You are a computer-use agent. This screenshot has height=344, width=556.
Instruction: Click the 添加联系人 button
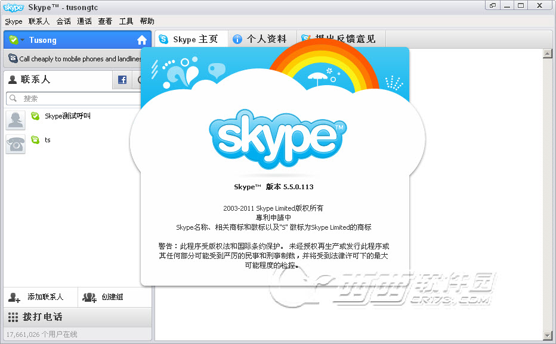pos(41,298)
